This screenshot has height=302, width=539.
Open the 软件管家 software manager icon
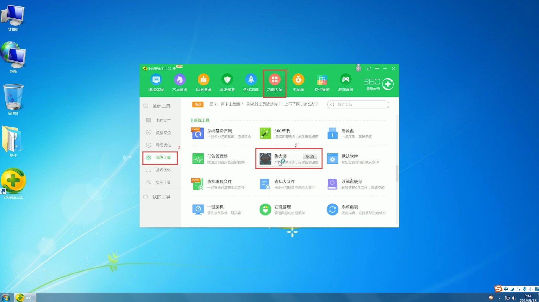(x=322, y=80)
